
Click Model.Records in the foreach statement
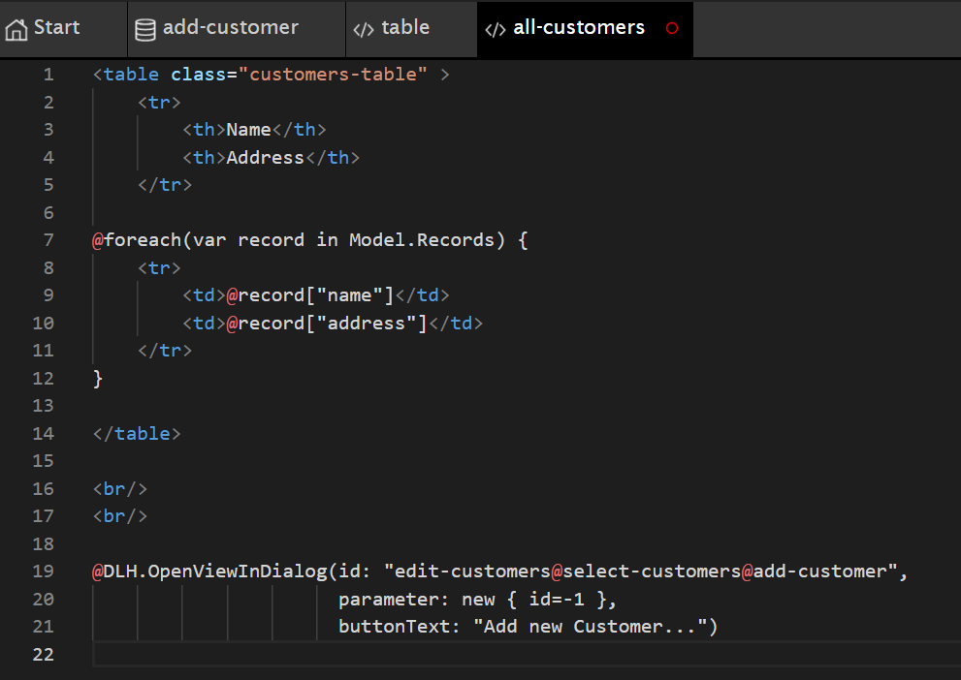[422, 240]
